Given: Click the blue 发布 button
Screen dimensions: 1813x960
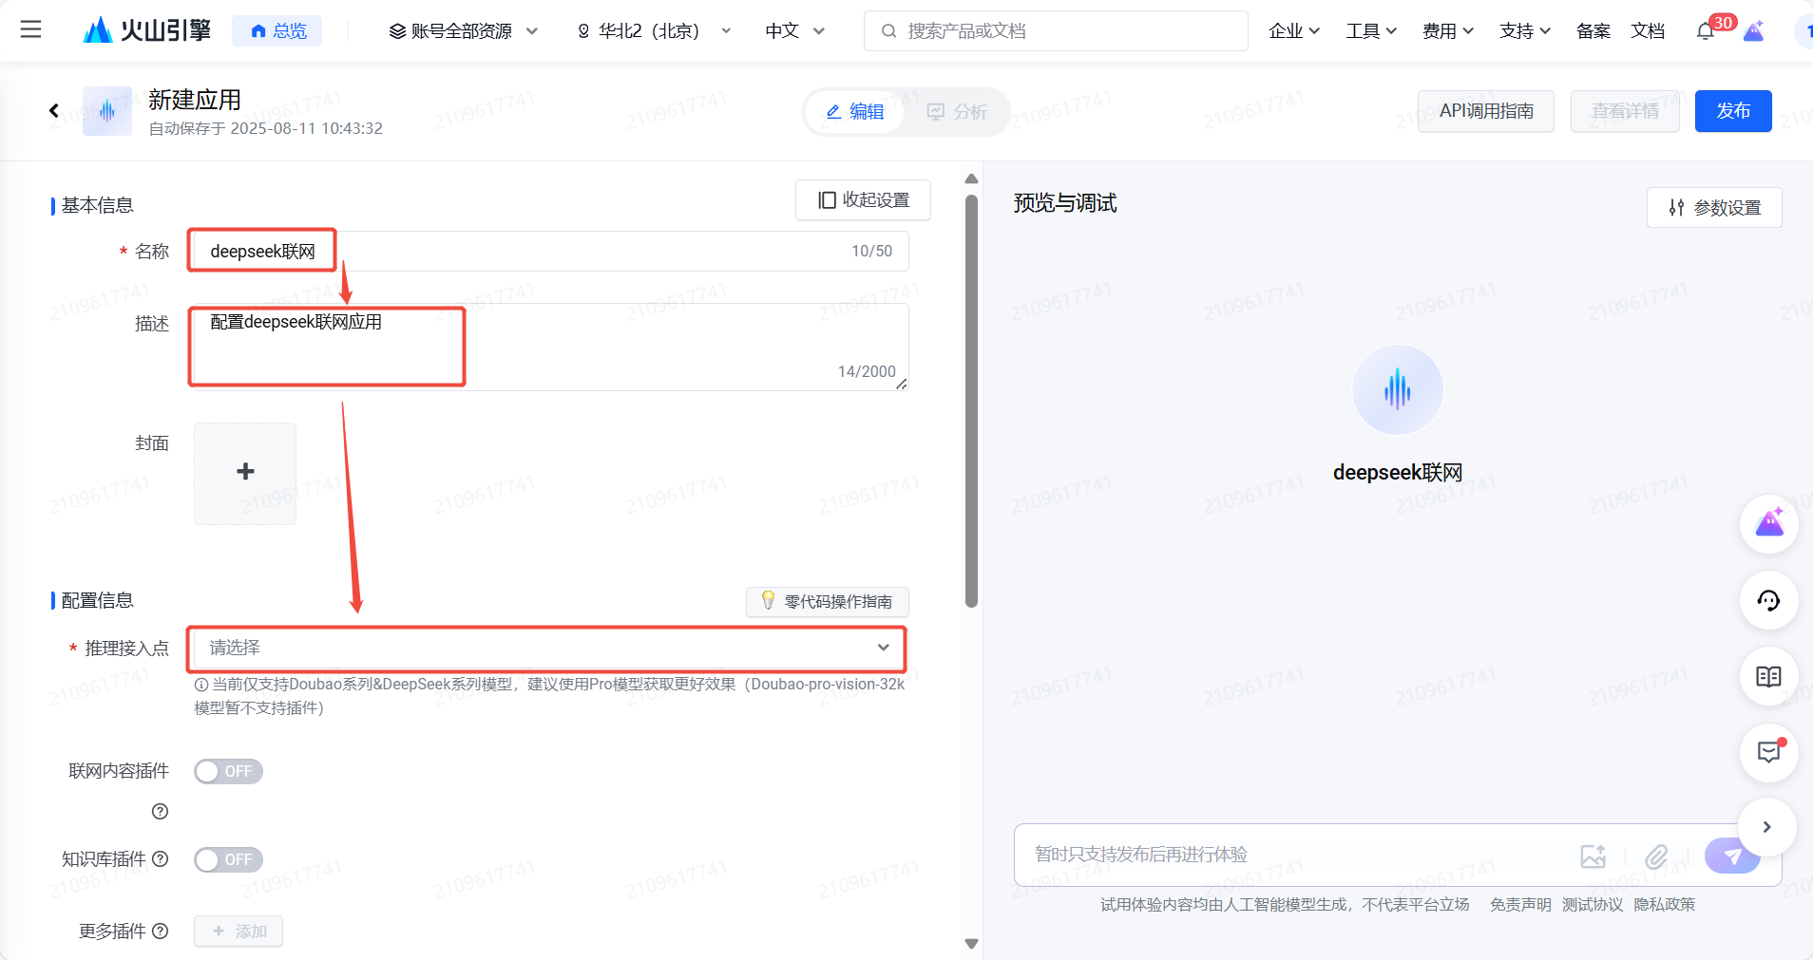Looking at the screenshot, I should 1733,111.
